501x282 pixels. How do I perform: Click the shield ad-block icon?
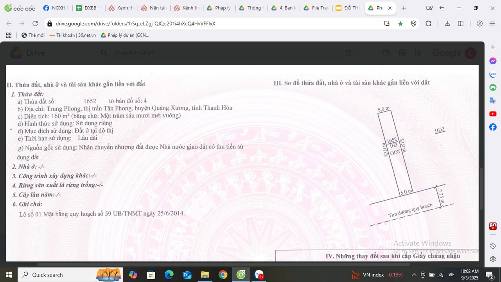tap(414, 23)
